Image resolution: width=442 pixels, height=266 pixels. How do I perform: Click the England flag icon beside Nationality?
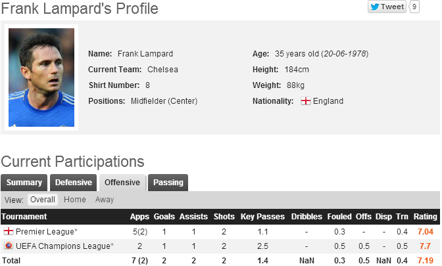(305, 101)
